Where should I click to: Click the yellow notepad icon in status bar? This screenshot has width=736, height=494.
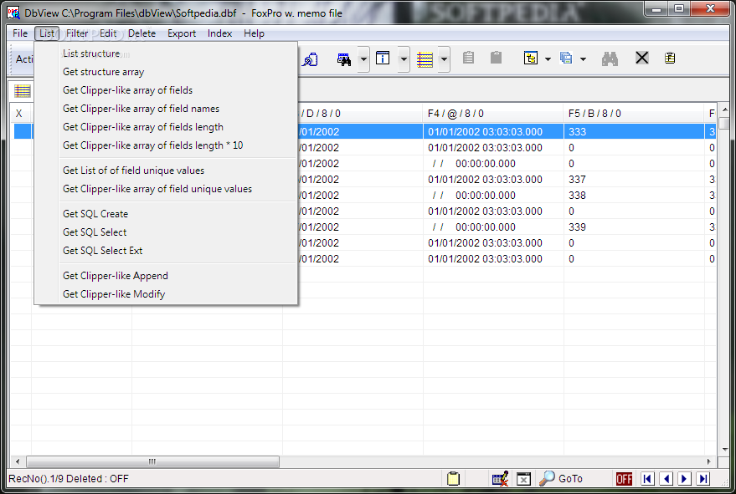[453, 478]
